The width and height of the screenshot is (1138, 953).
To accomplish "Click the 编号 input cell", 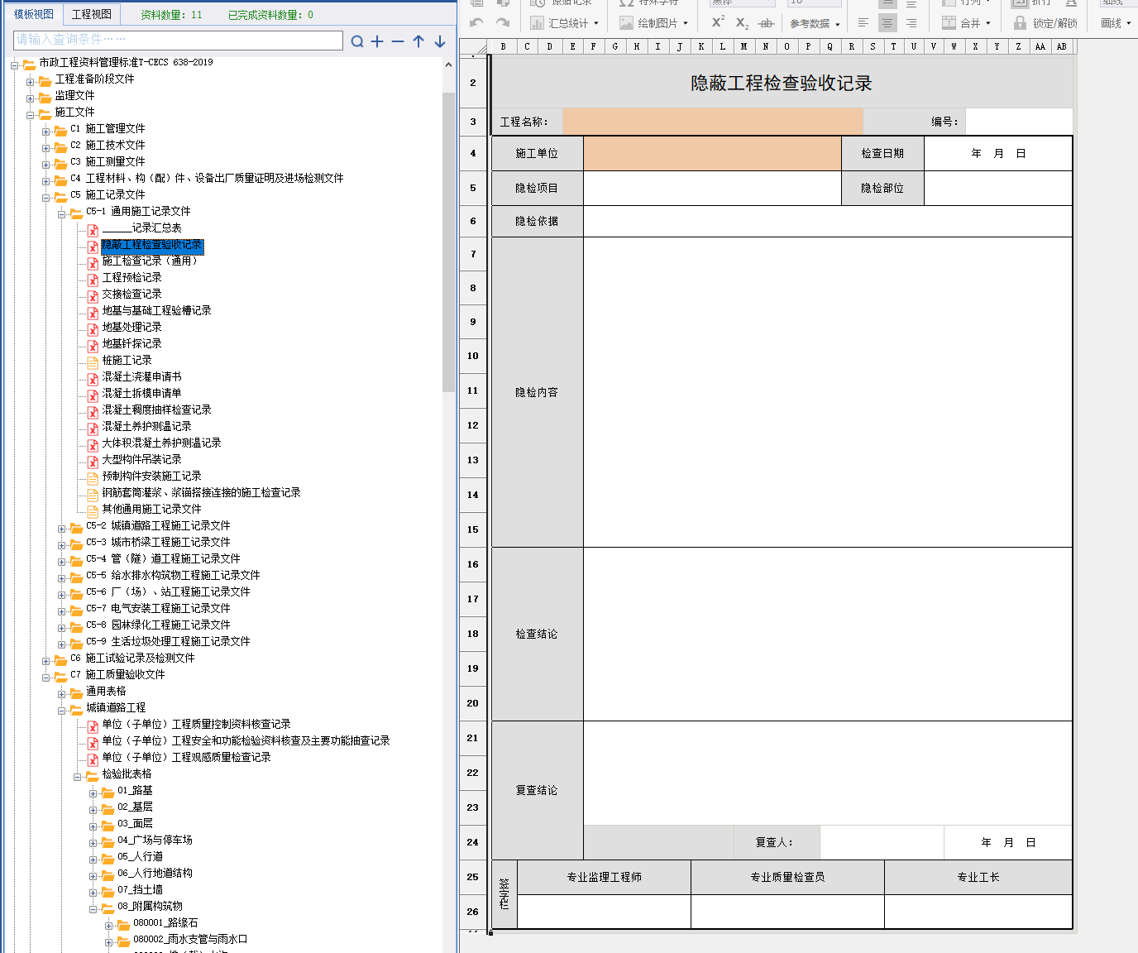I will [x=1019, y=122].
